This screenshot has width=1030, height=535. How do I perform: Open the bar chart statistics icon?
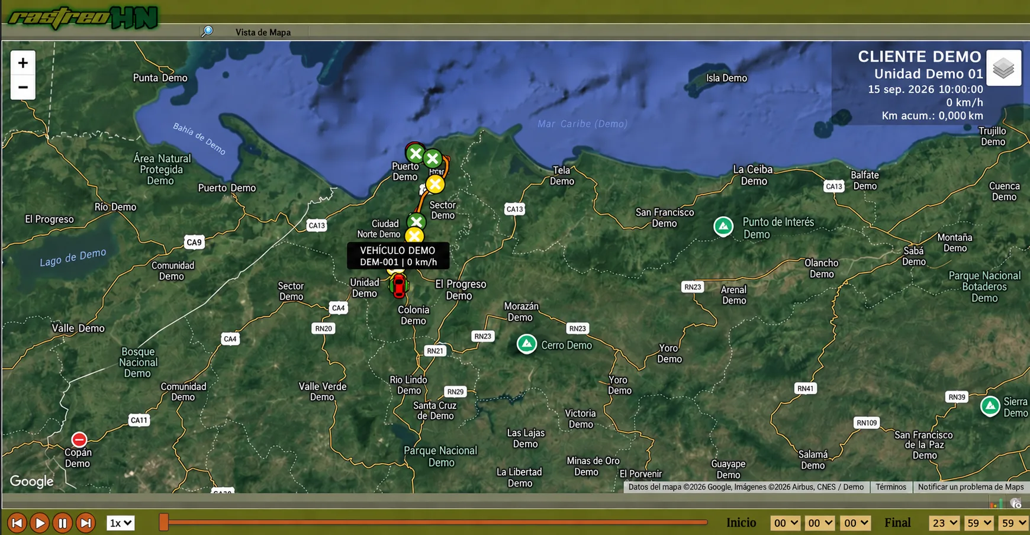pyautogui.click(x=996, y=503)
